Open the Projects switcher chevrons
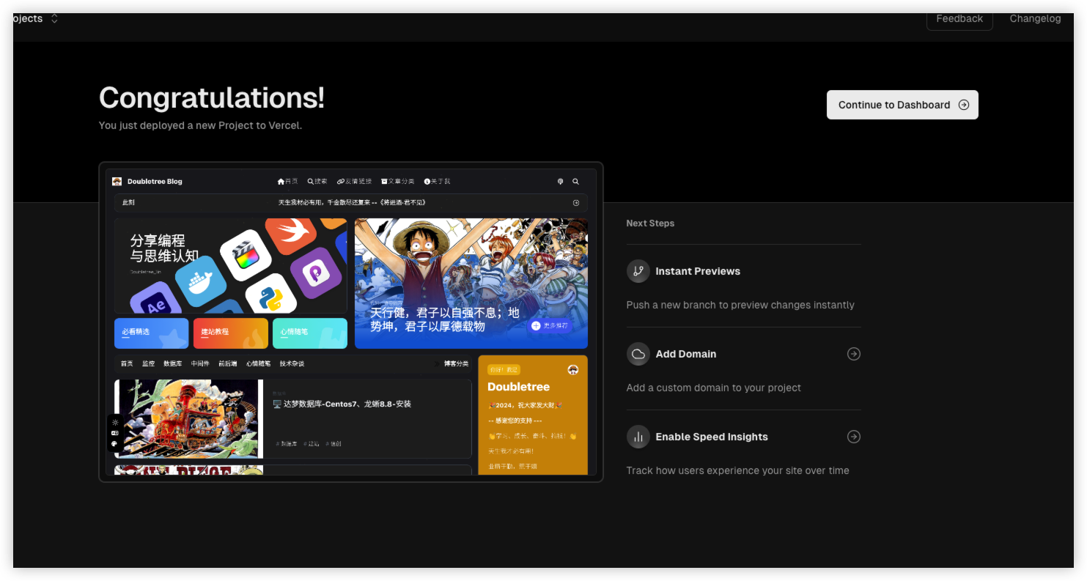The image size is (1087, 581). coord(54,19)
